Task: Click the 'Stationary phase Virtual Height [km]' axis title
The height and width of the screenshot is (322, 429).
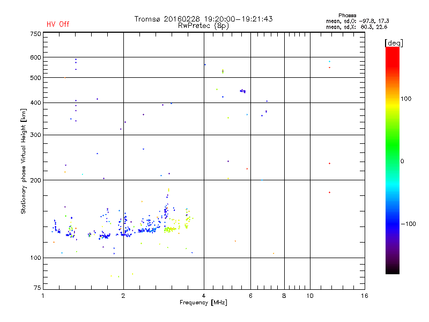Action: (24, 162)
